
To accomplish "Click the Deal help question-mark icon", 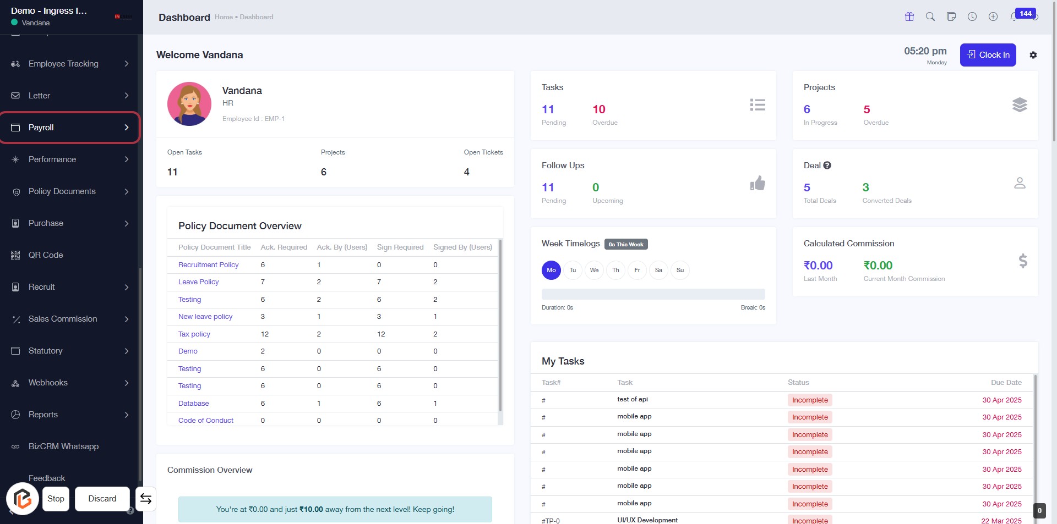I will [x=827, y=166].
